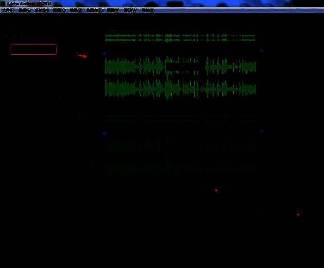Click blue marker at waveform top-left corner
Image resolution: width=324 pixels, height=268 pixels.
pos(104,53)
